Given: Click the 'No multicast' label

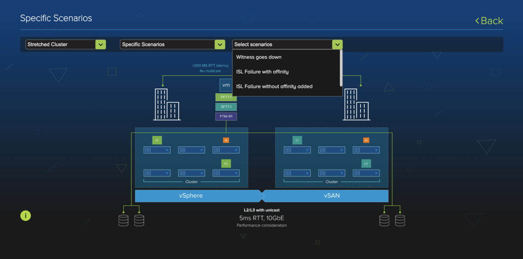Looking at the screenshot, I should (210, 71).
